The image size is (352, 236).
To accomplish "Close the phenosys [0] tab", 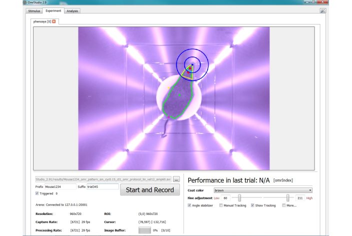I will point(54,21).
